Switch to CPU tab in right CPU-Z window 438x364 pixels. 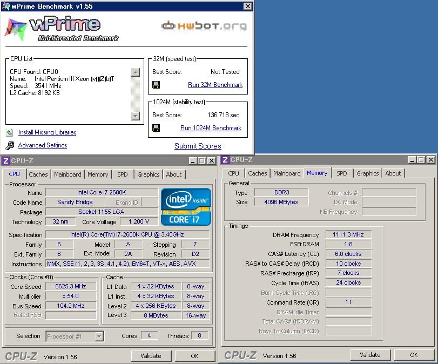(233, 173)
